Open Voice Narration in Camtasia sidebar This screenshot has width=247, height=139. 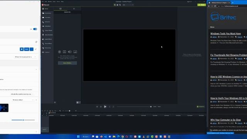(x=47, y=35)
